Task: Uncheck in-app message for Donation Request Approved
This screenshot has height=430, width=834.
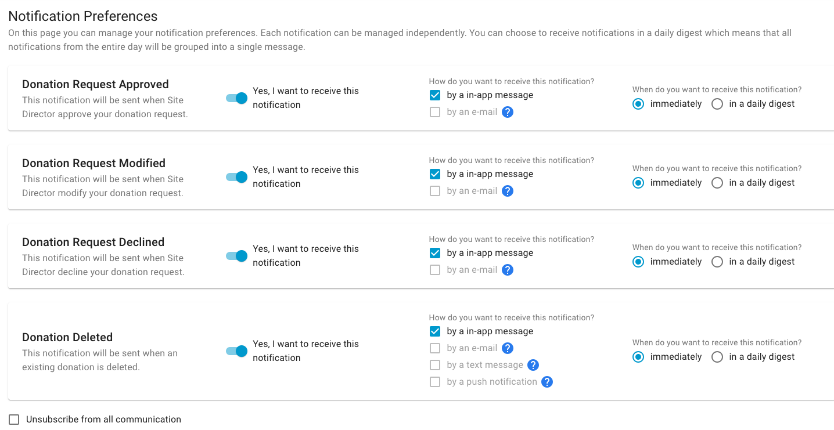Action: coord(435,95)
